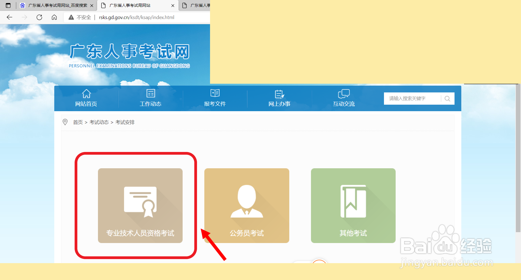Switch to the Baidu search results tab

[x=56, y=5]
